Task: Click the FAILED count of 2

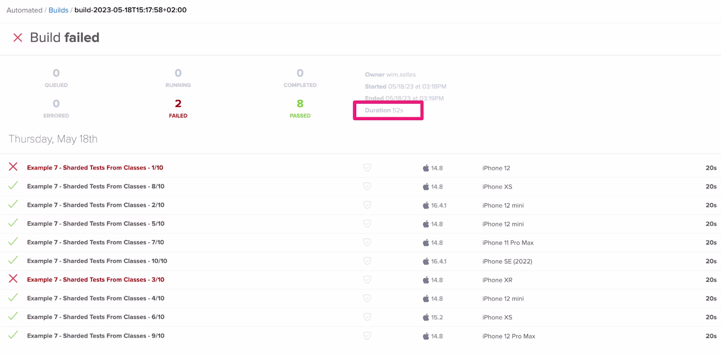Action: (178, 103)
